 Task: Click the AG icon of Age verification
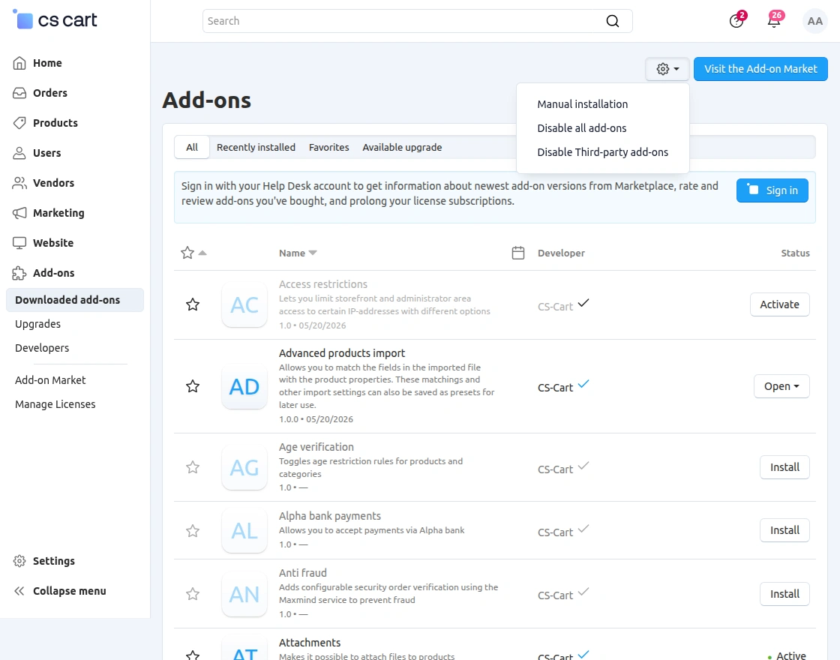(x=244, y=468)
